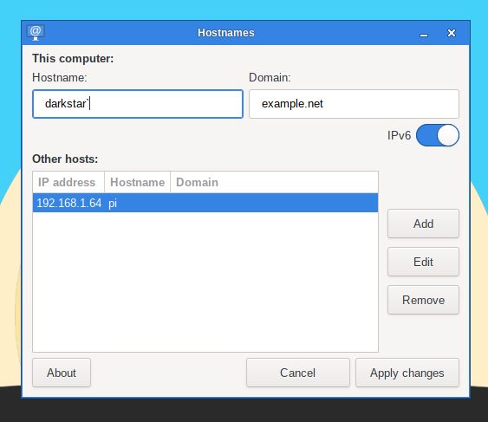Minimize the Hostnames window

click(424, 33)
